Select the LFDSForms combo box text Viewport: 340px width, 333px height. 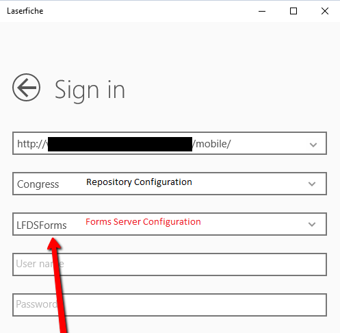(42, 225)
